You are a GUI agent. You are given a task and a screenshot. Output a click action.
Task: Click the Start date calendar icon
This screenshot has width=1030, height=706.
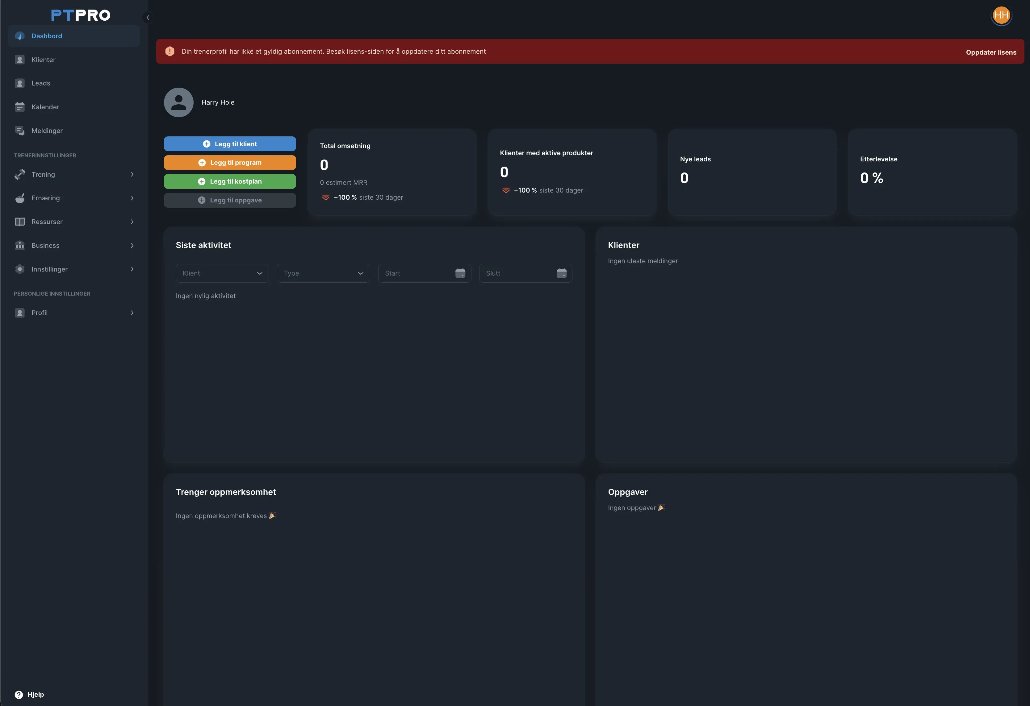(460, 273)
